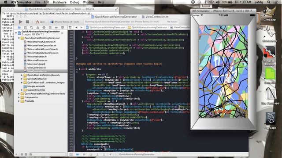
Task: Expand the Frameworks group
Action: [19, 97]
